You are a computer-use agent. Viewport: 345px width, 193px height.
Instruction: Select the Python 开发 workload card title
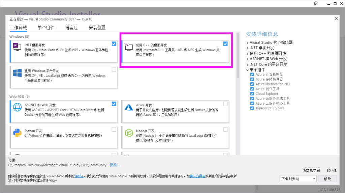pos(33,131)
